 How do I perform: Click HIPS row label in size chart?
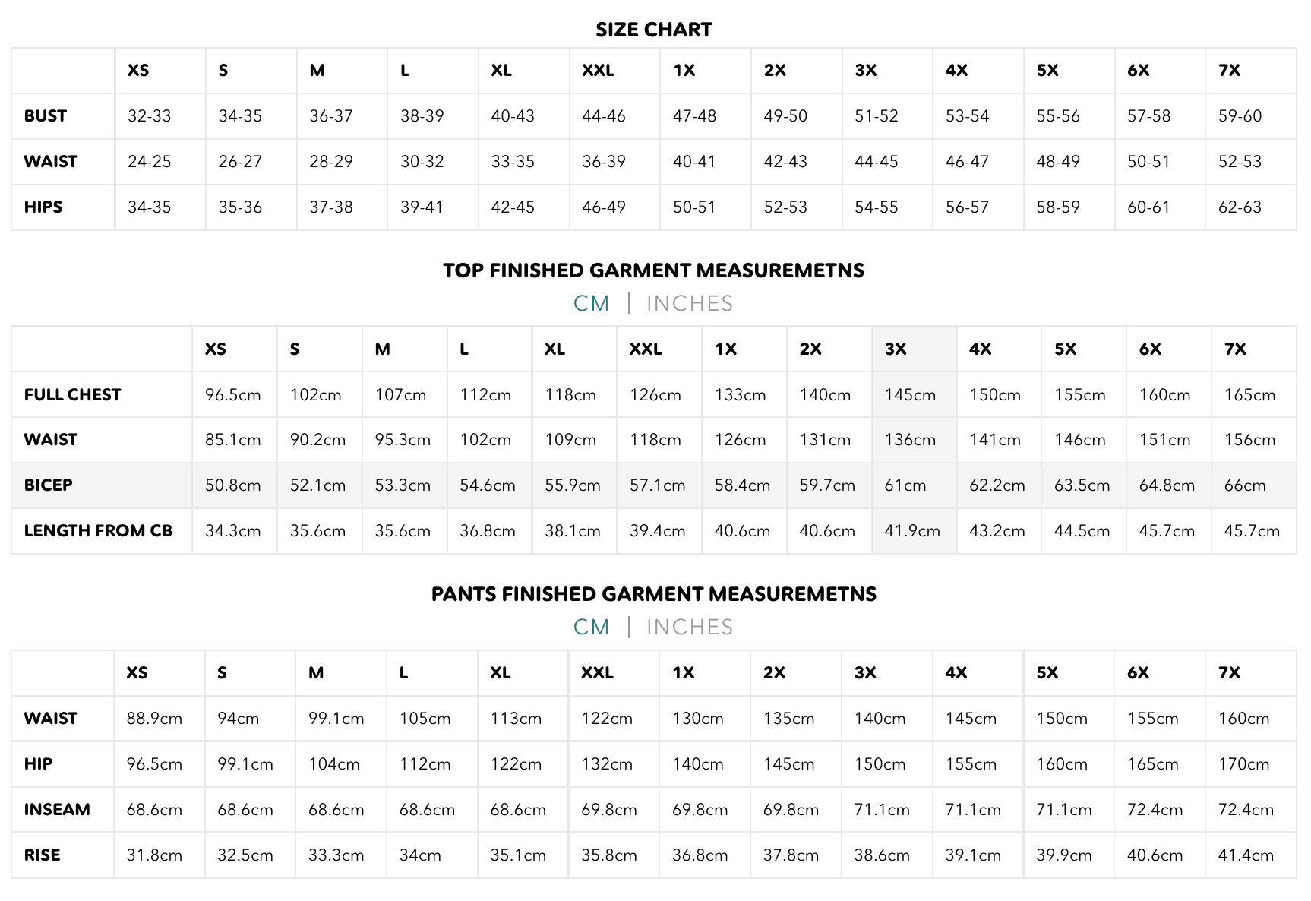tap(43, 207)
